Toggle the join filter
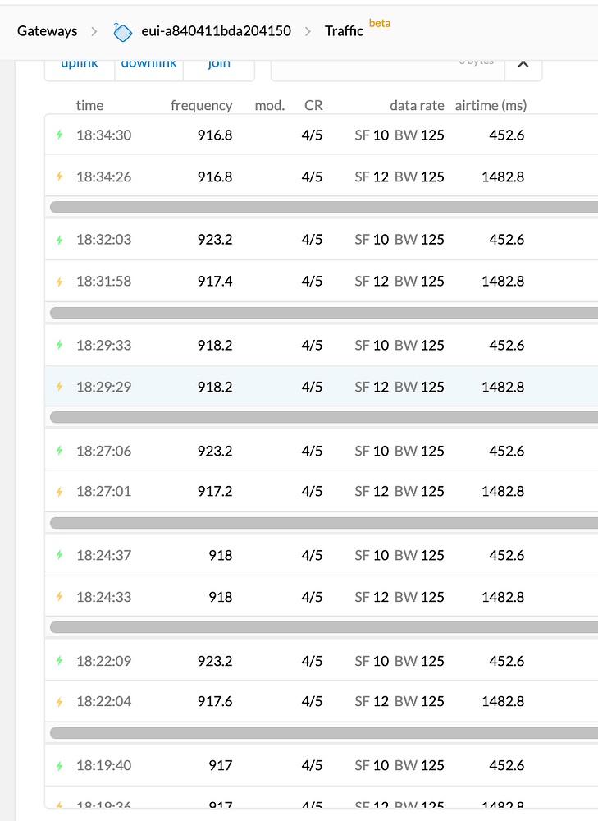Screen dimensions: 598x821 (219, 65)
